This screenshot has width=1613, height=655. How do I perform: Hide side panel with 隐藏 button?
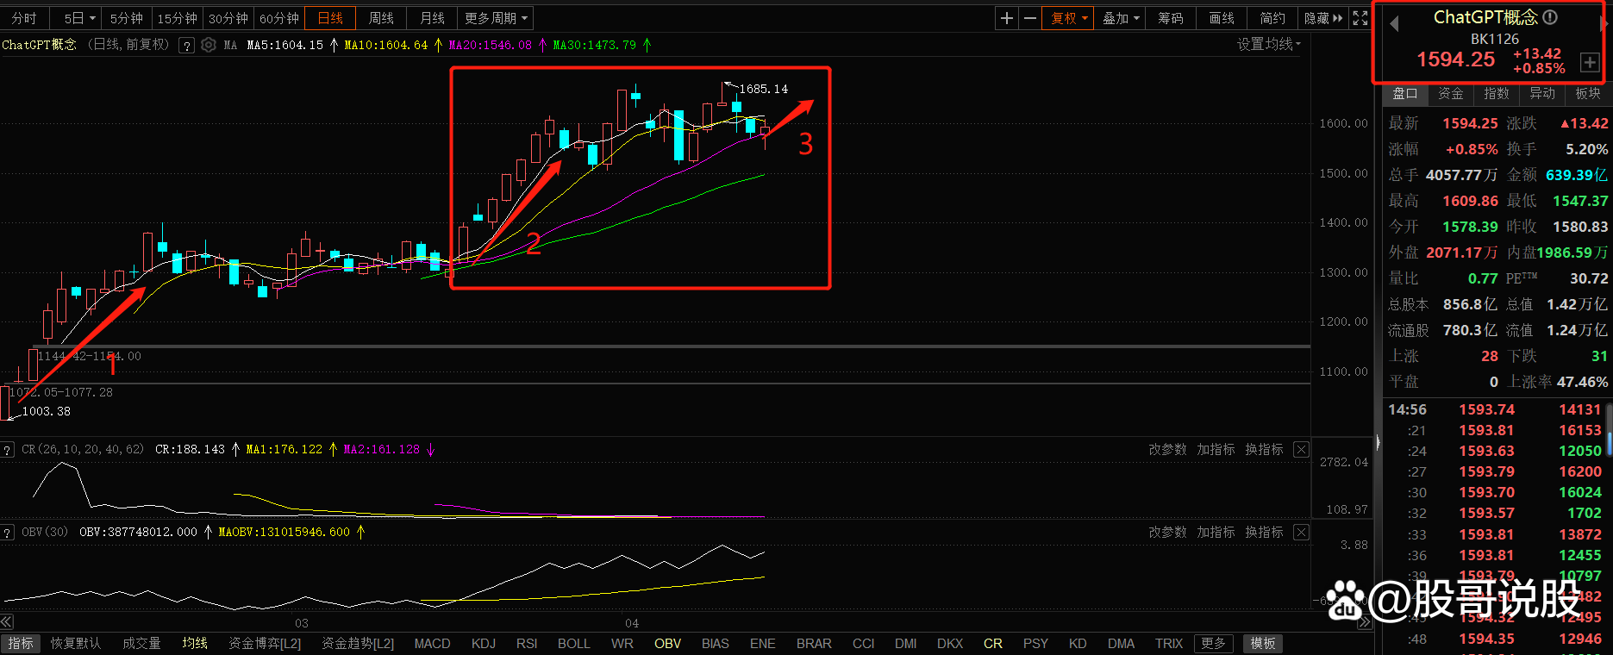pyautogui.click(x=1323, y=18)
